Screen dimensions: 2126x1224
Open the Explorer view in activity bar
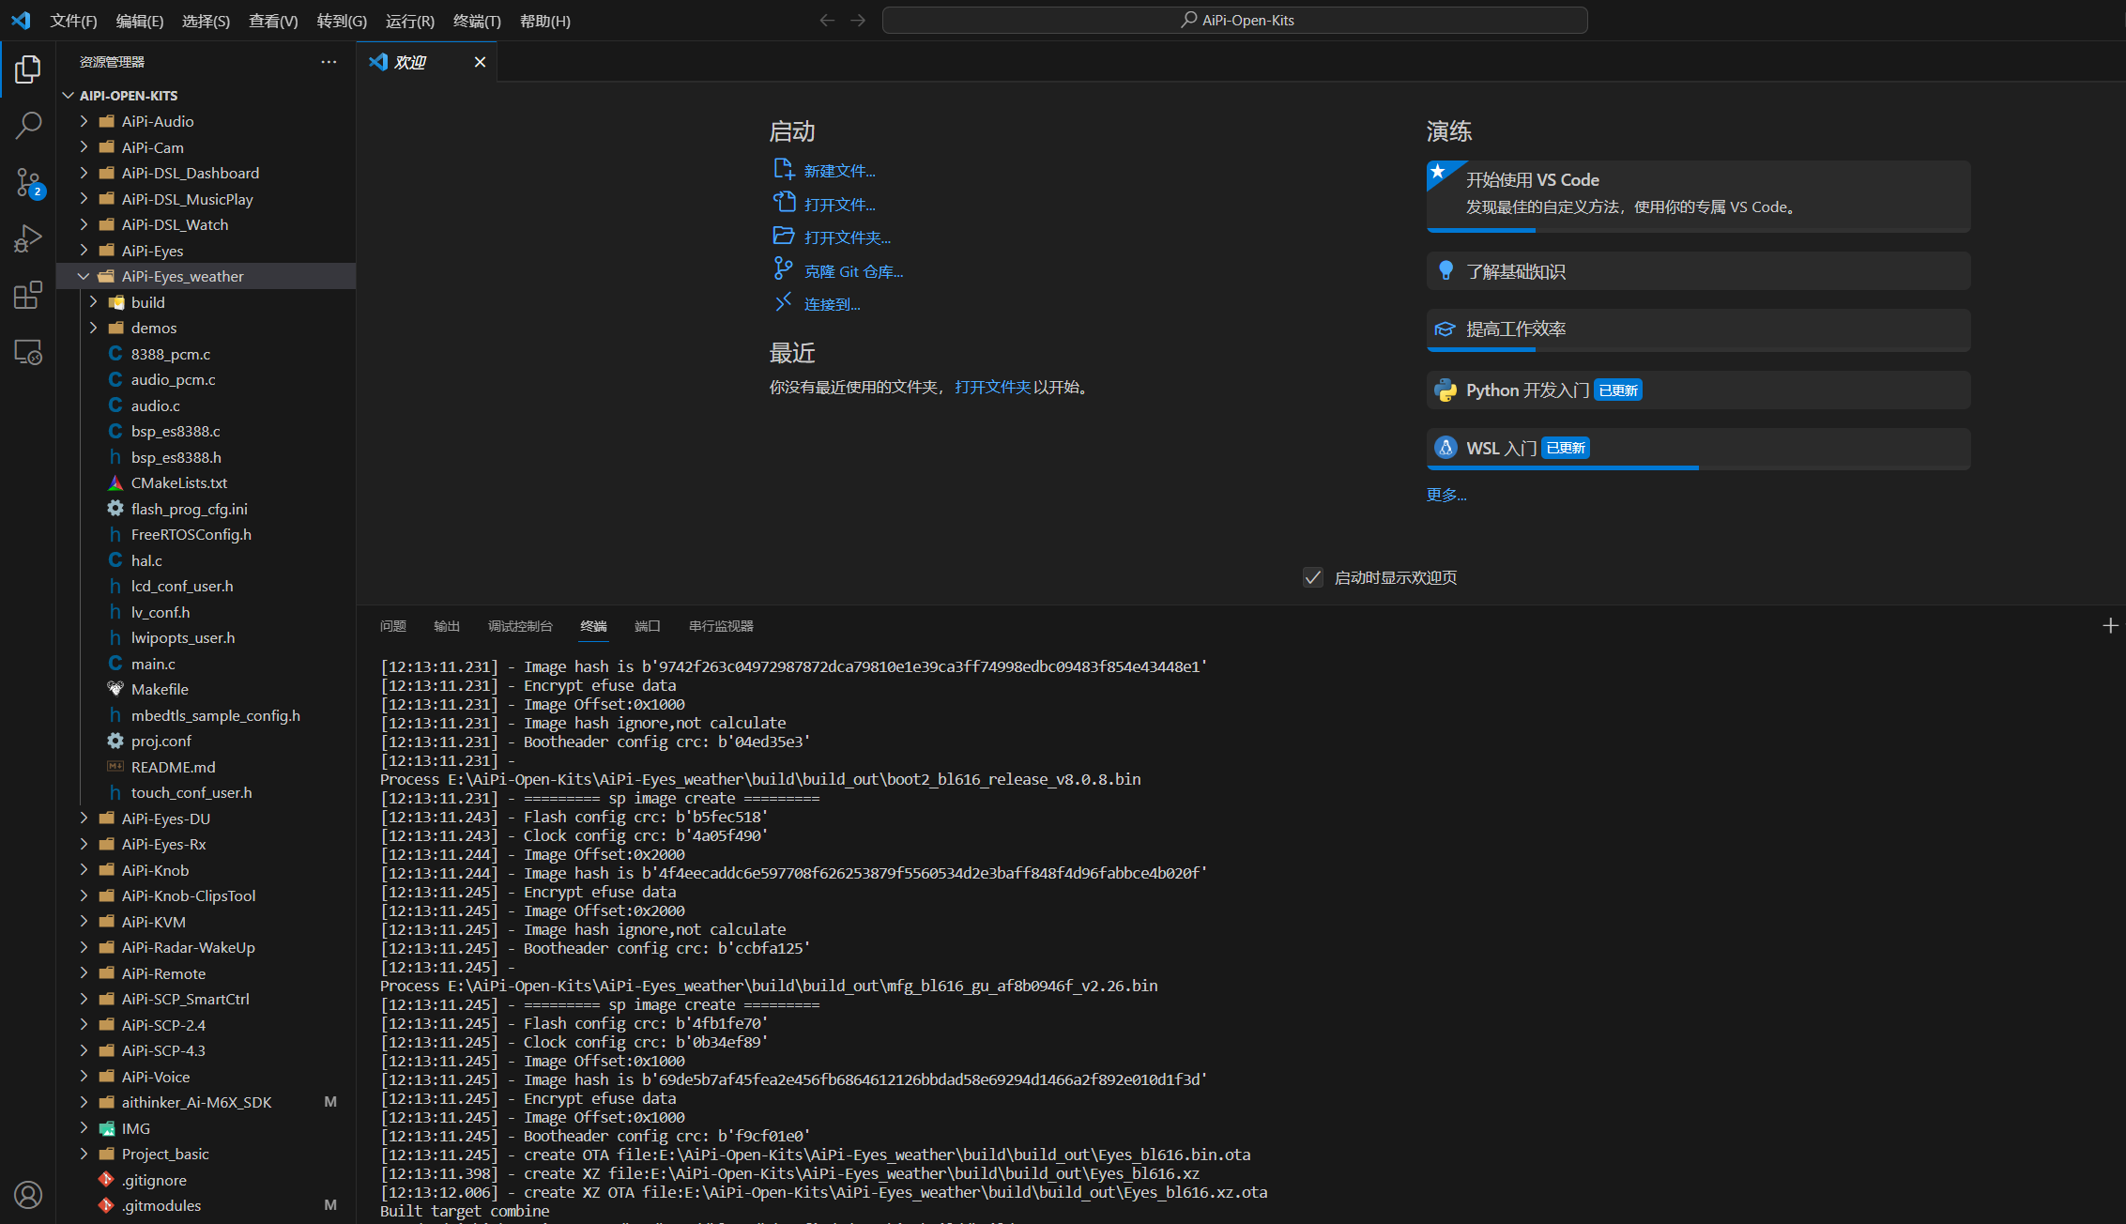[28, 69]
